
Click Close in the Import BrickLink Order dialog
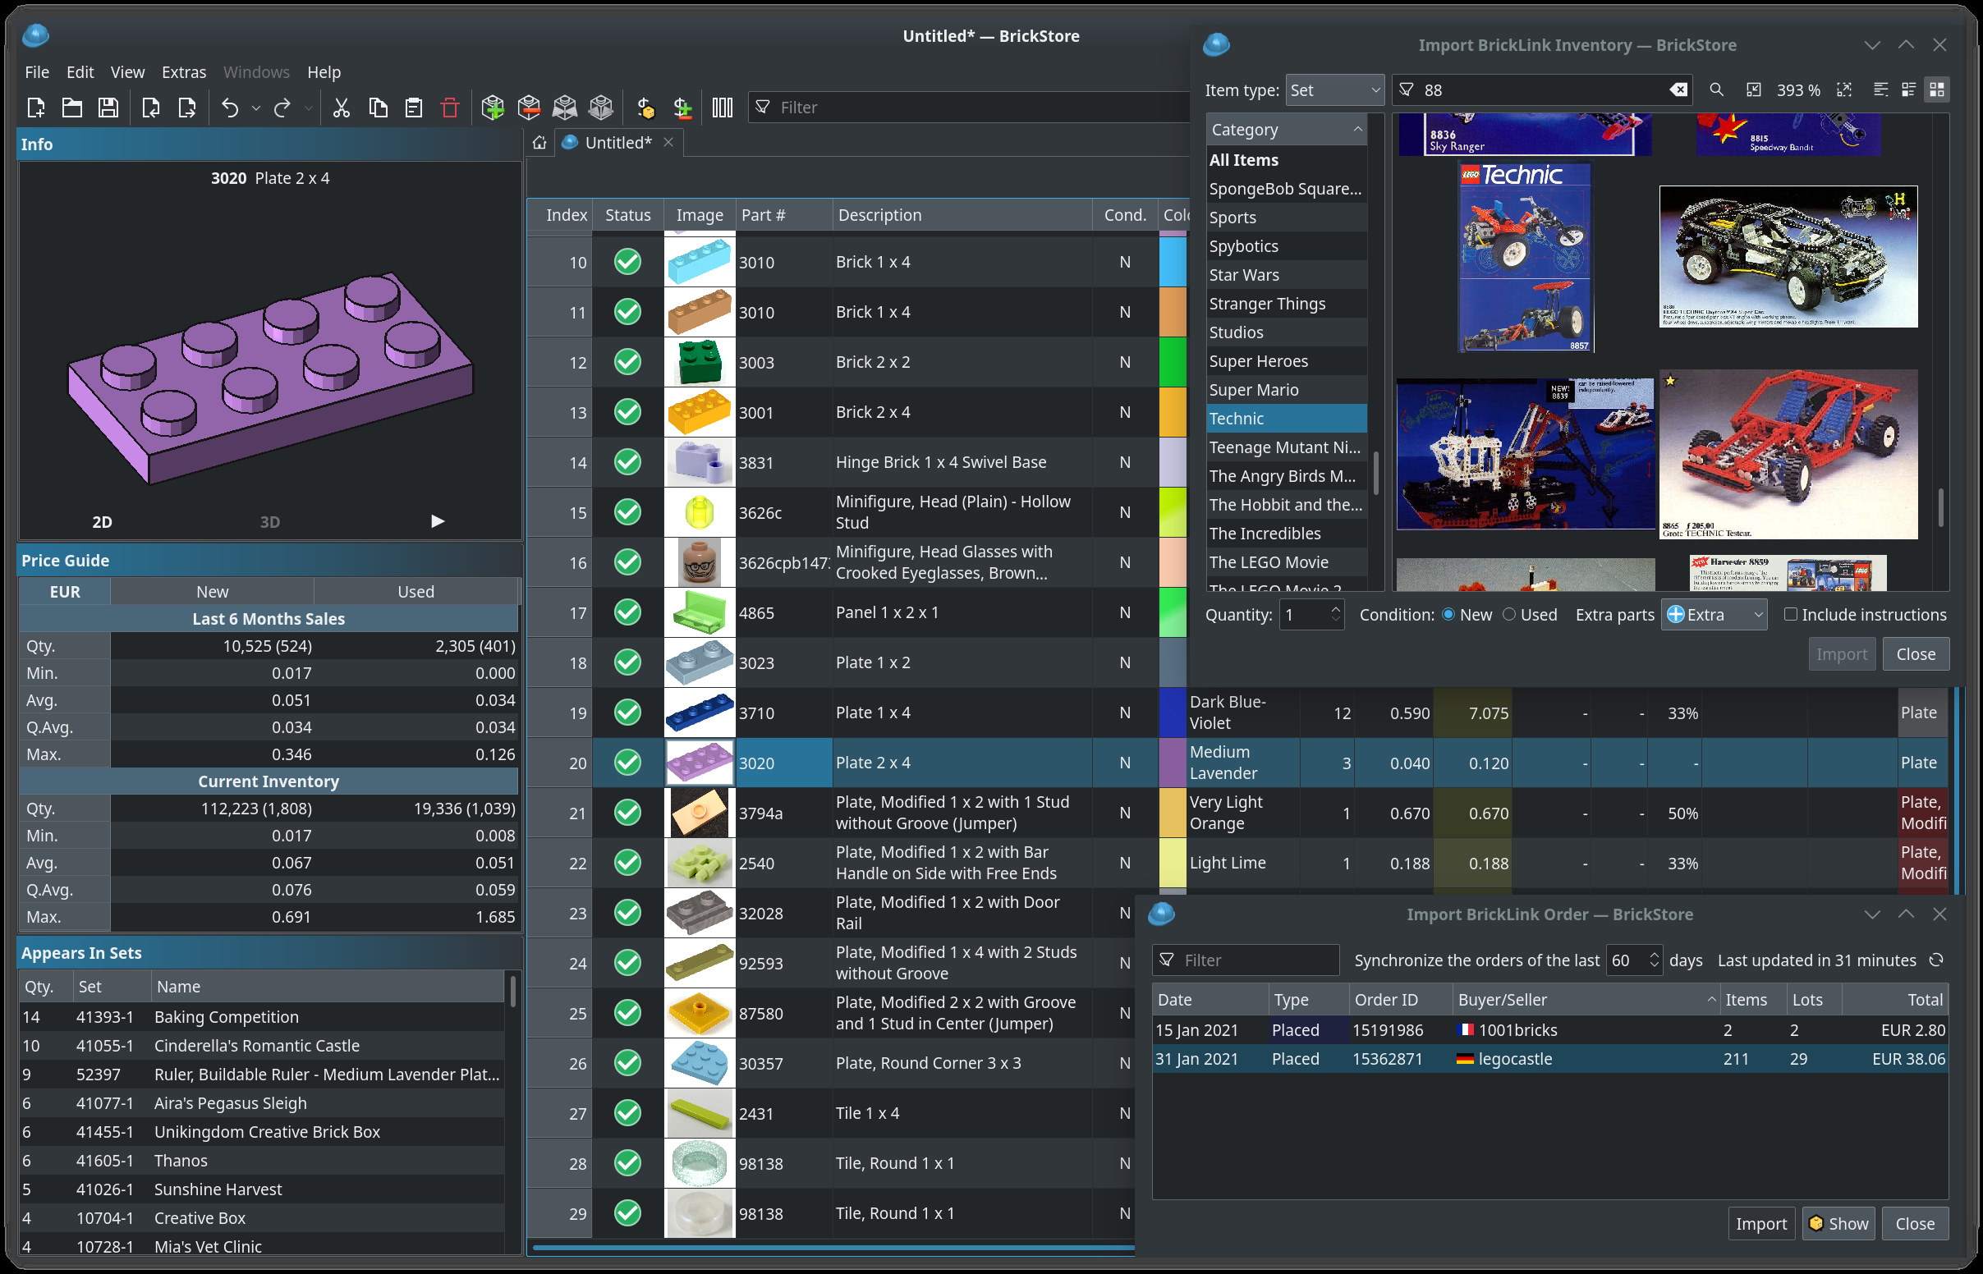(x=1914, y=1224)
